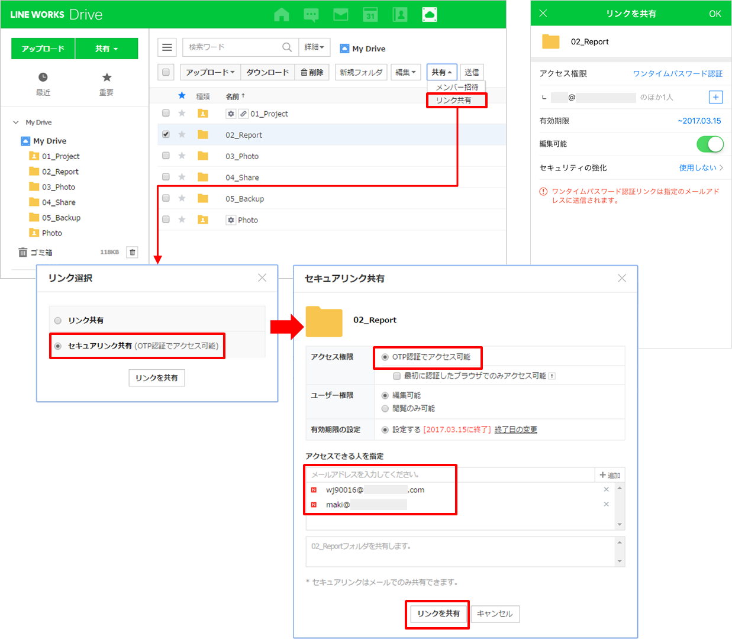732x639 pixels.
Task: Open the message chat icon
Action: pyautogui.click(x=311, y=15)
